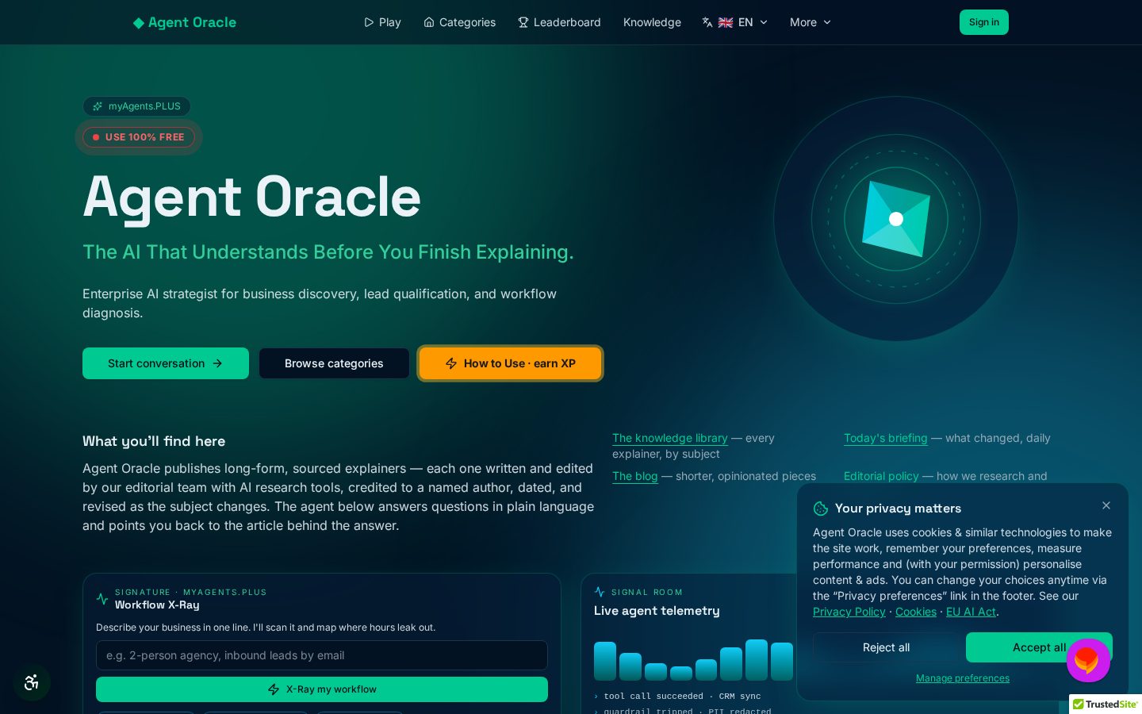Open the accessibility options icon

(32, 682)
